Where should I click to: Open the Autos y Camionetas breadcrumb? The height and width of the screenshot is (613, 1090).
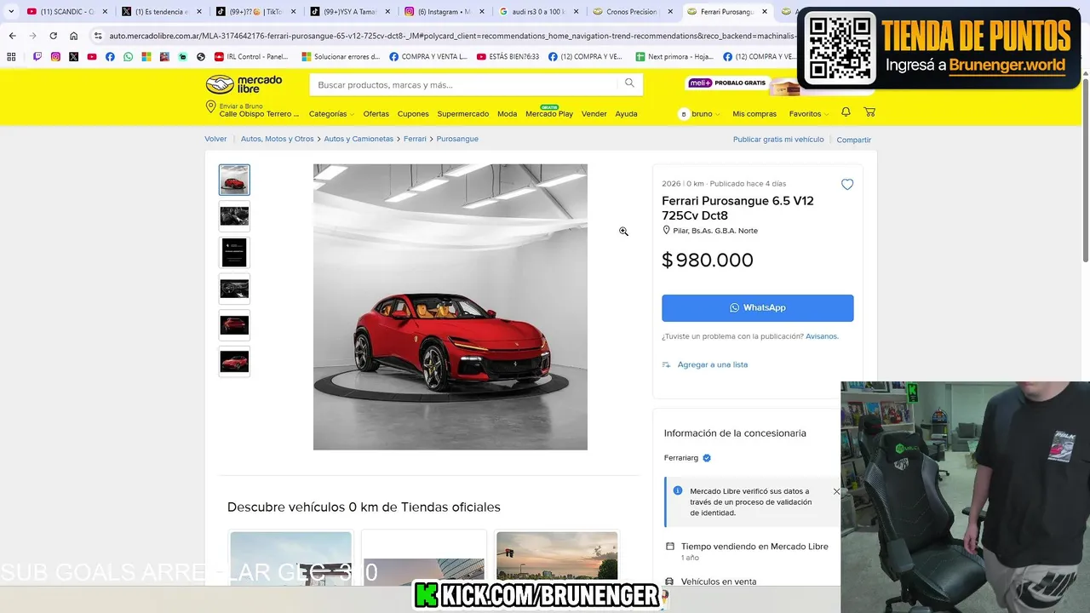click(x=359, y=139)
